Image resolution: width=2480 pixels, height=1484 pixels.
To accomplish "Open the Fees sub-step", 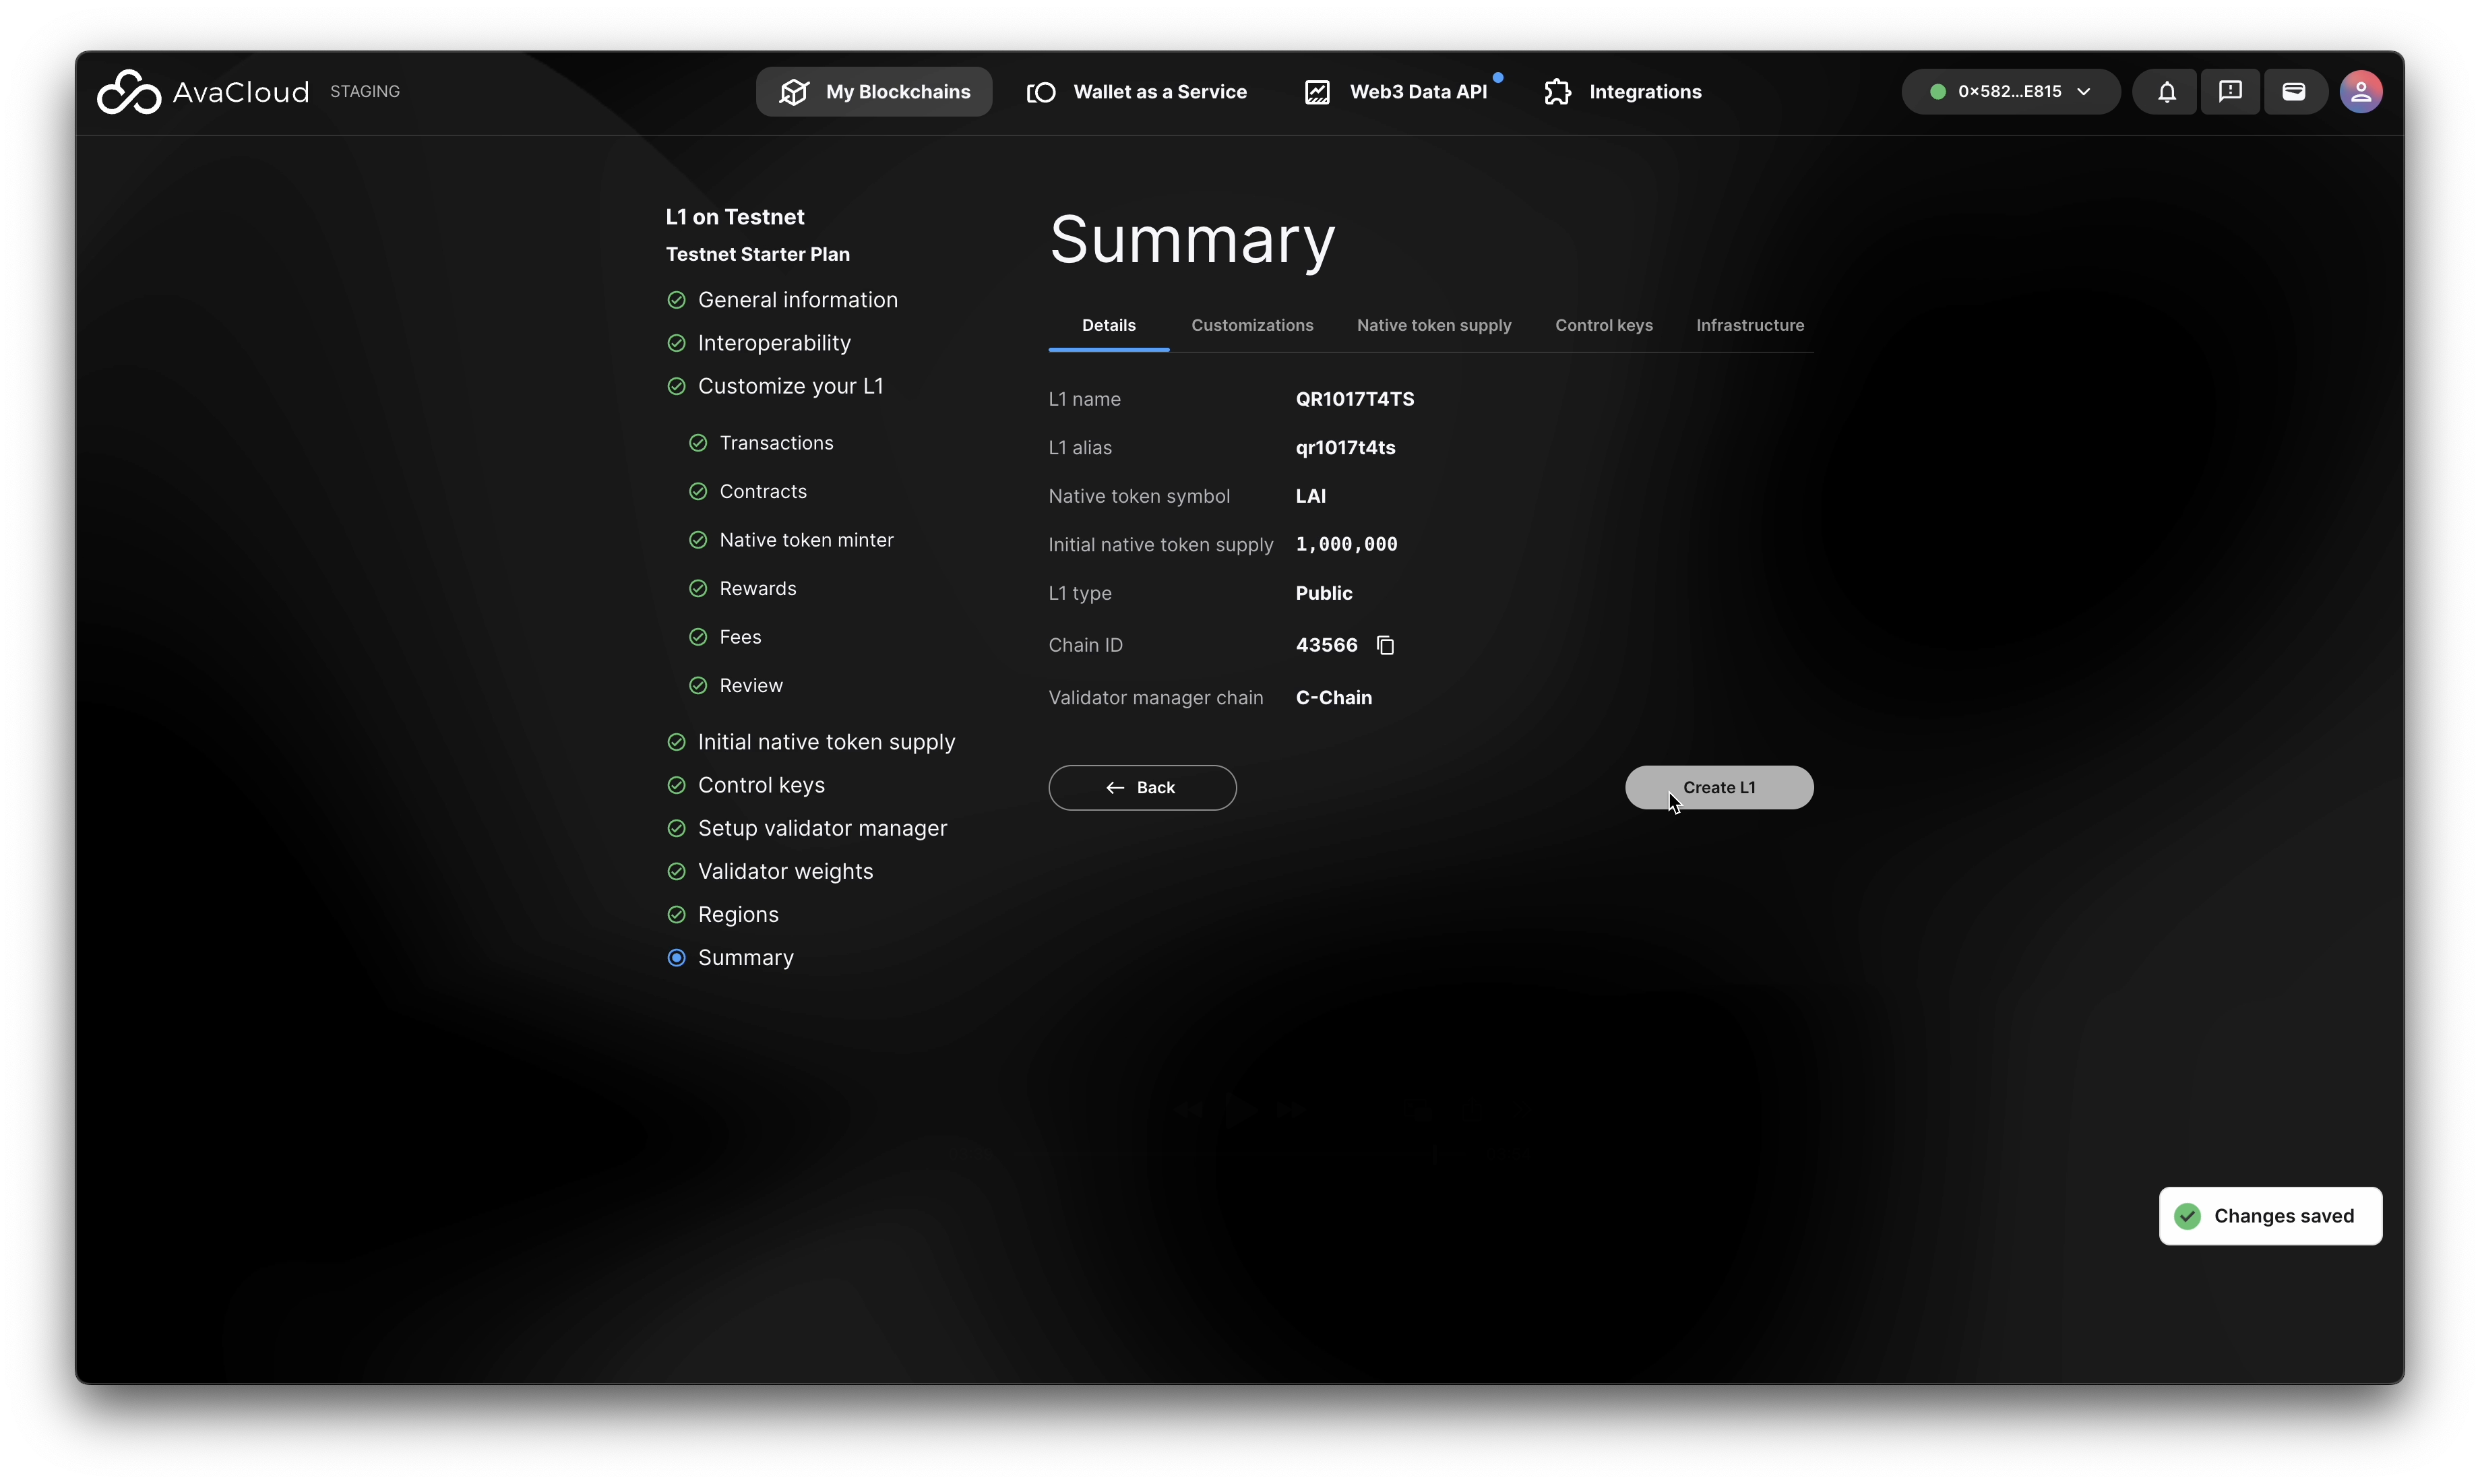I will point(740,637).
